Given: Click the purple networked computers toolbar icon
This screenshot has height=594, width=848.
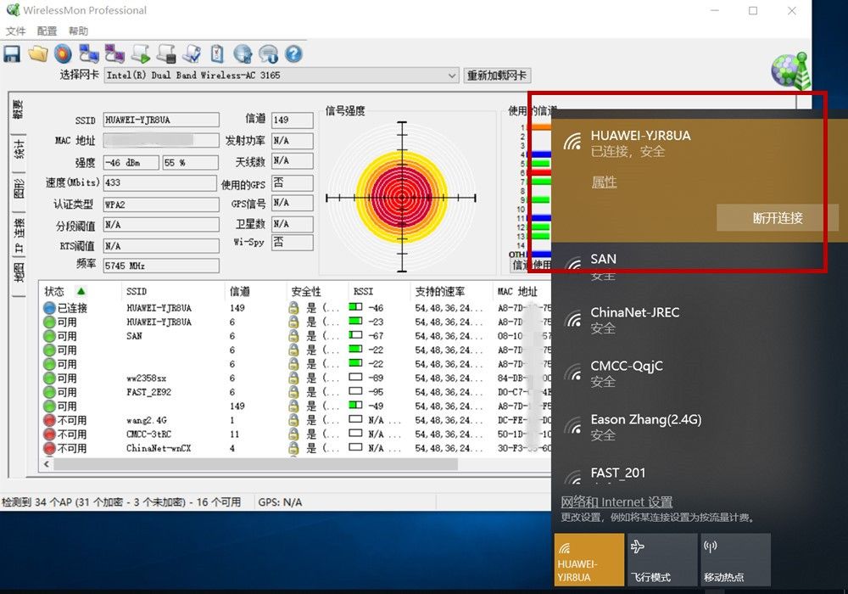Looking at the screenshot, I should [x=114, y=54].
